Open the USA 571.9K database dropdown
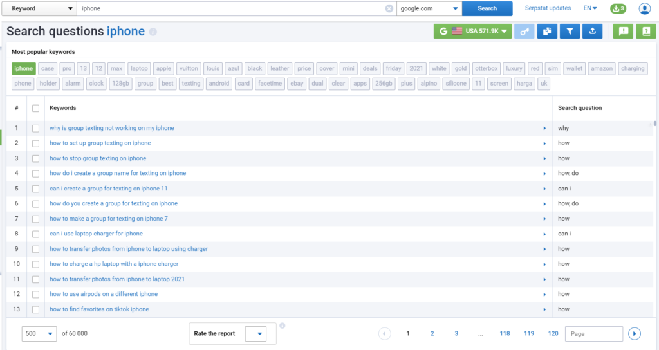The width and height of the screenshot is (659, 350). [x=472, y=31]
